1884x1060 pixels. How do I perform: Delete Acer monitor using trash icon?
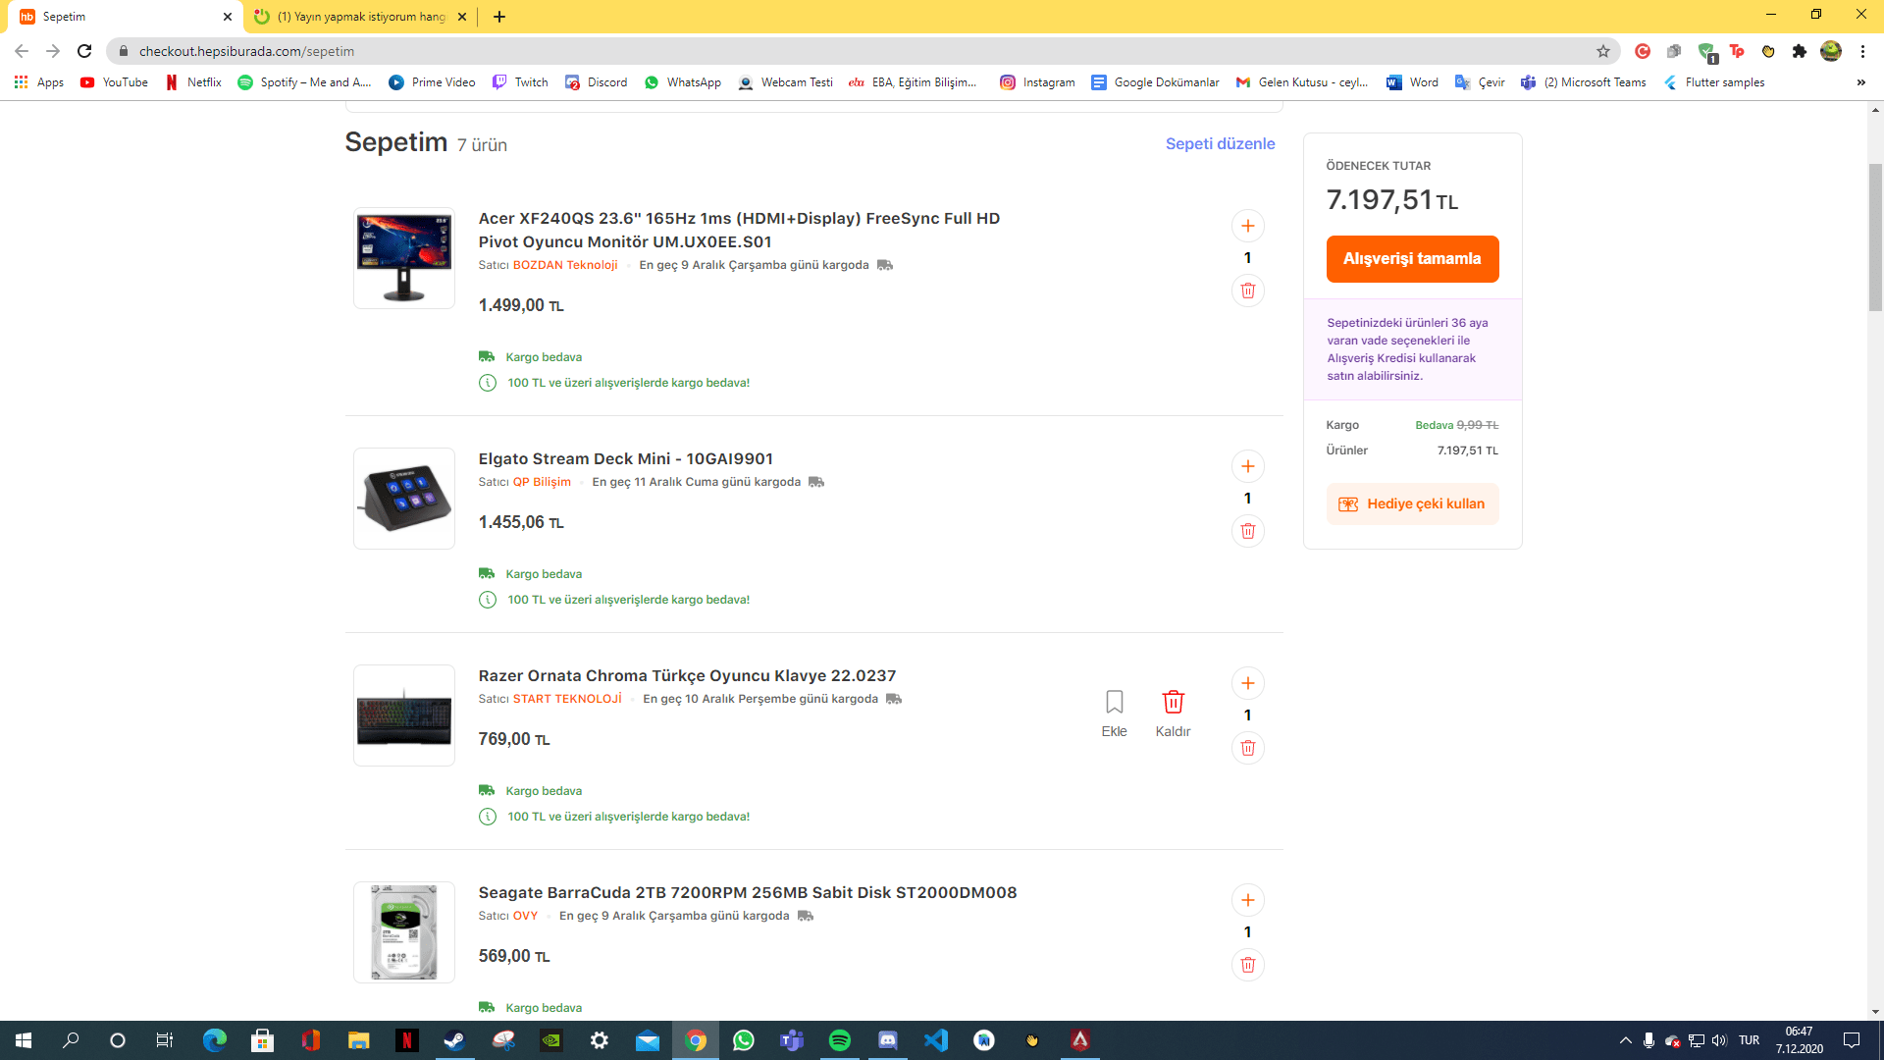tap(1247, 291)
